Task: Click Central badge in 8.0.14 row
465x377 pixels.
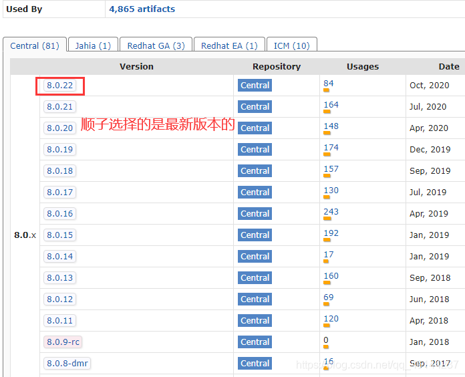Action: coord(255,256)
